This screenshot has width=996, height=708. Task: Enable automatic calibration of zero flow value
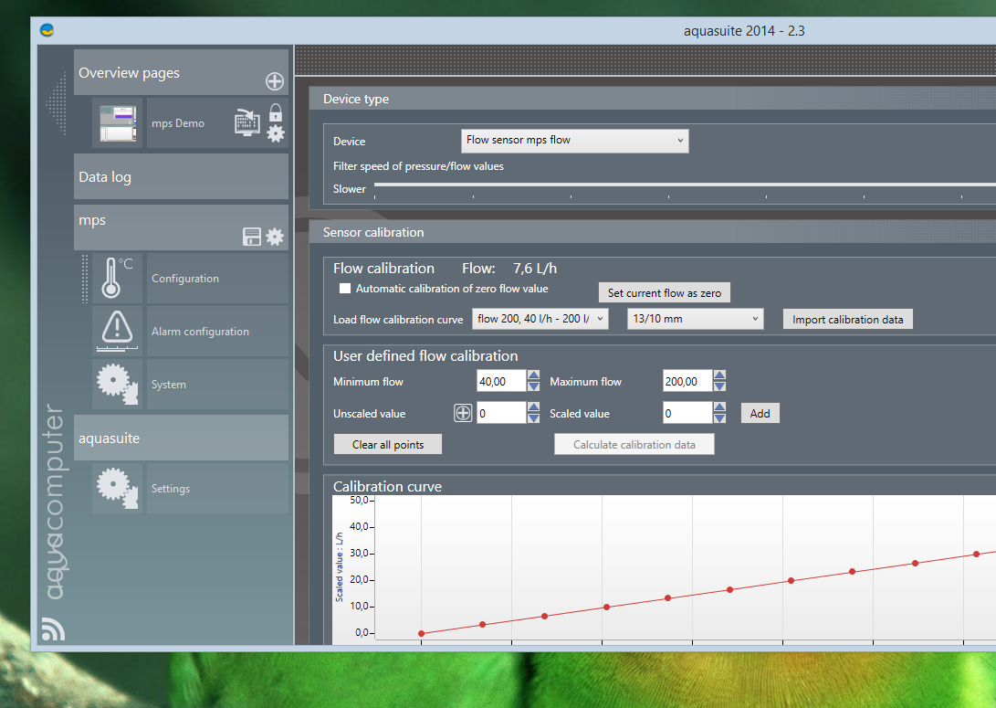345,289
